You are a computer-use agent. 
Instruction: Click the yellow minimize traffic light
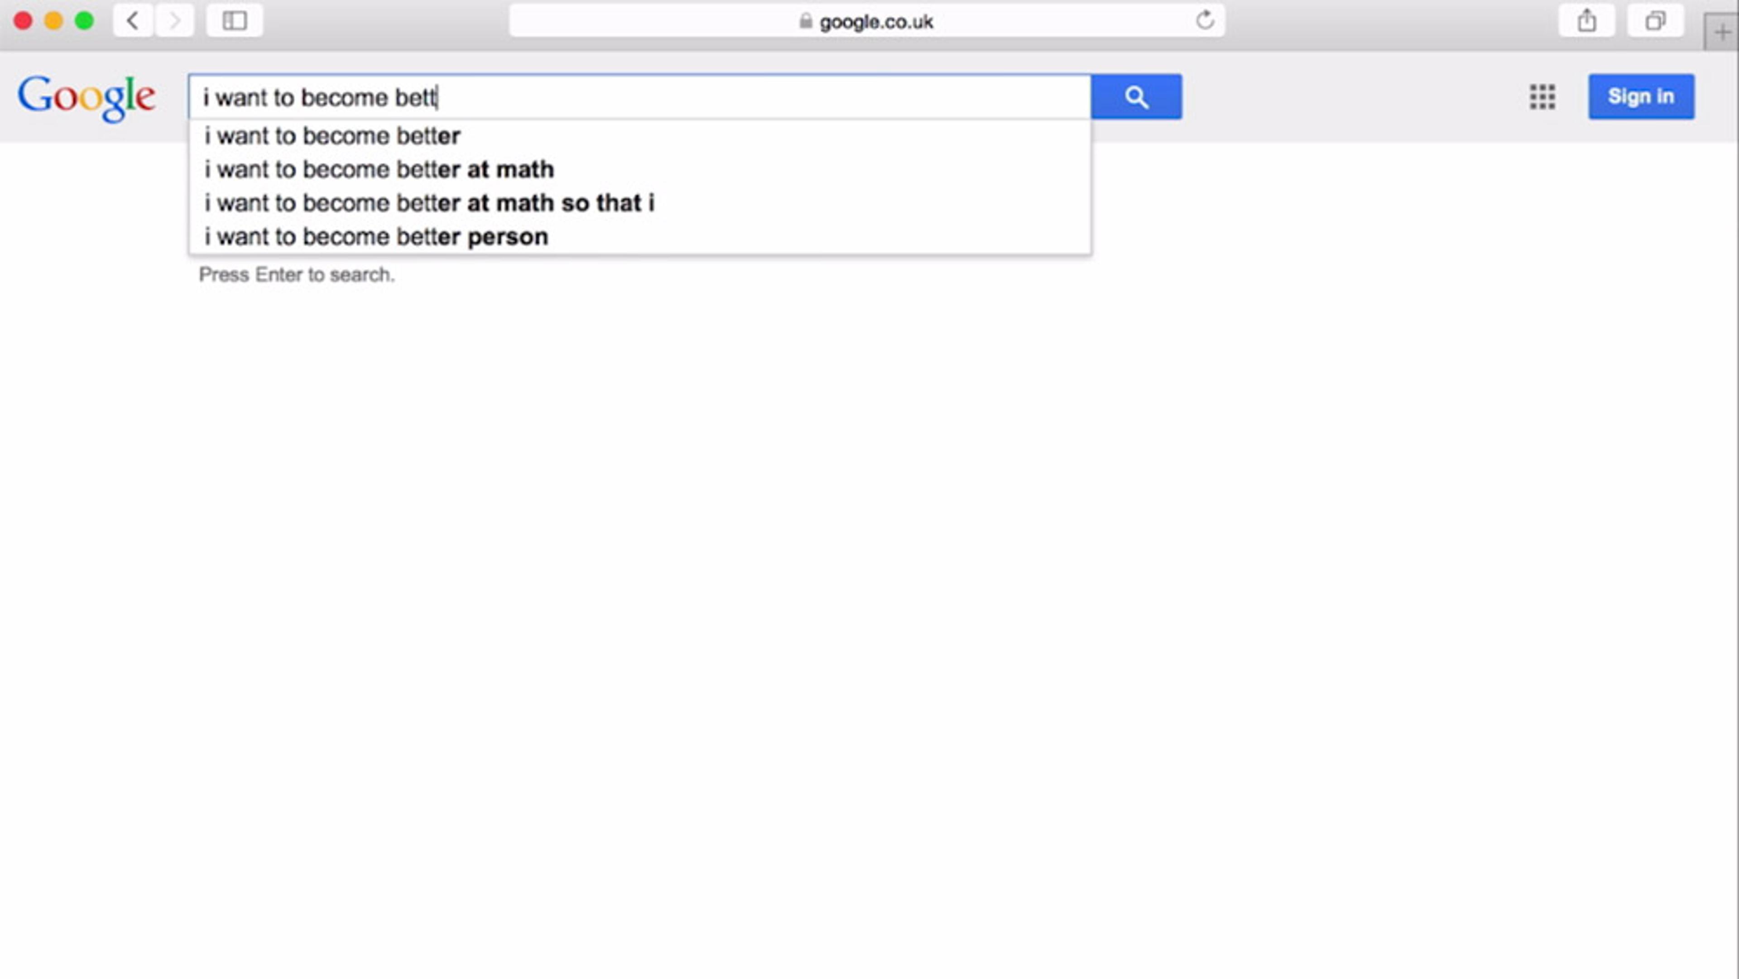pos(53,21)
